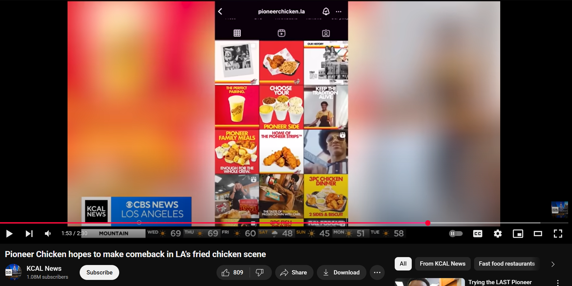Viewport: 572px width, 286px height.
Task: Turn on closed captions
Action: (x=478, y=234)
